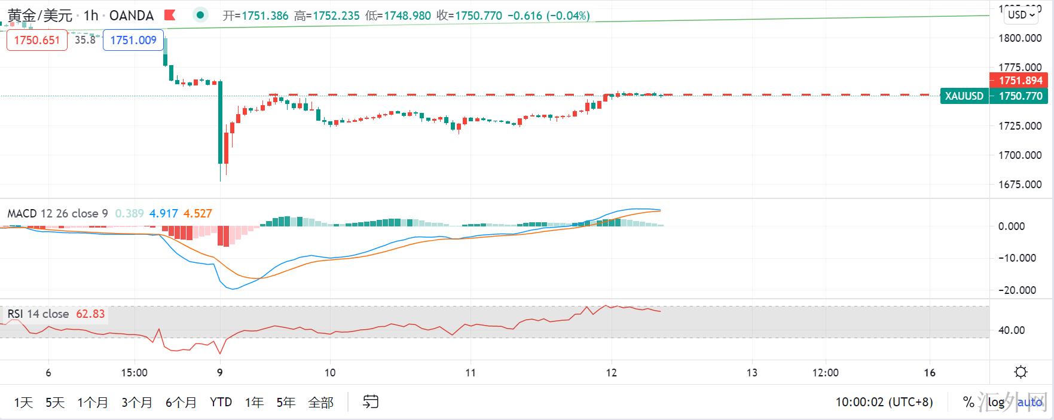Open the timezone menu showing UTC+8
This screenshot has height=420, width=1054.
point(884,402)
